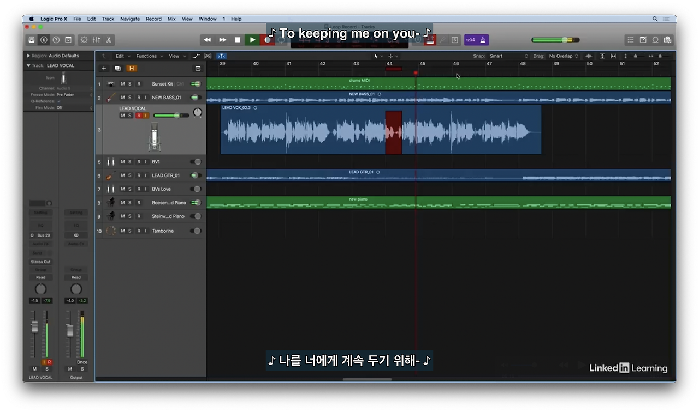The width and height of the screenshot is (699, 412).
Task: Open the Navigate menu
Action: pyautogui.click(x=130, y=19)
